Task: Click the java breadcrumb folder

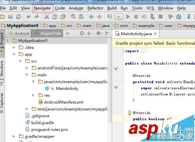Action: point(103,25)
